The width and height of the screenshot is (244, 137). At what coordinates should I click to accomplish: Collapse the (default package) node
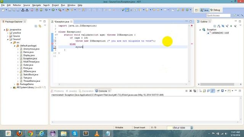[x=14, y=46]
